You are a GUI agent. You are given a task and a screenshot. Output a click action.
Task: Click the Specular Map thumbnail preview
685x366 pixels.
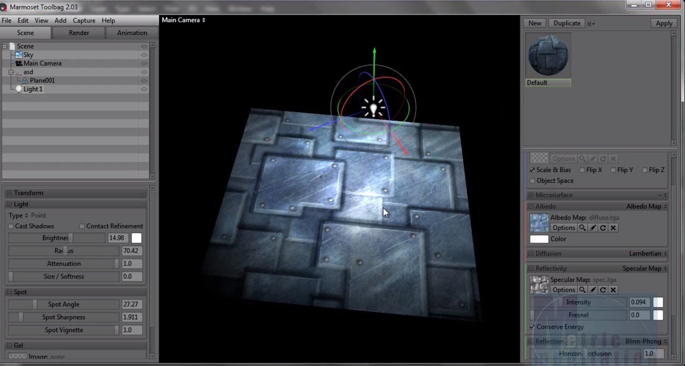(538, 284)
